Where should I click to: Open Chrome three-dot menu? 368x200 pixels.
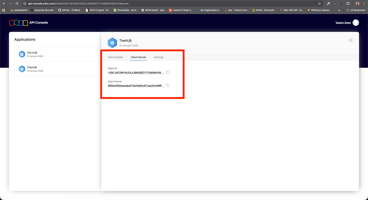tap(364, 4)
